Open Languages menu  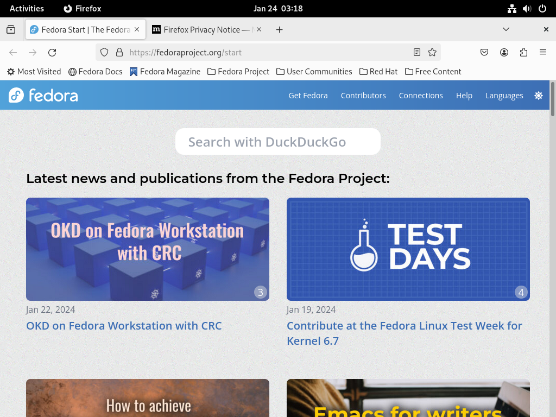[504, 96]
